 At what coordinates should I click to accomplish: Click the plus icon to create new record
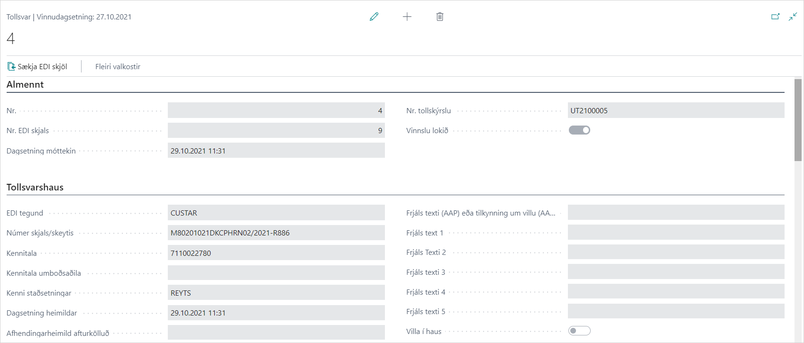coord(407,17)
